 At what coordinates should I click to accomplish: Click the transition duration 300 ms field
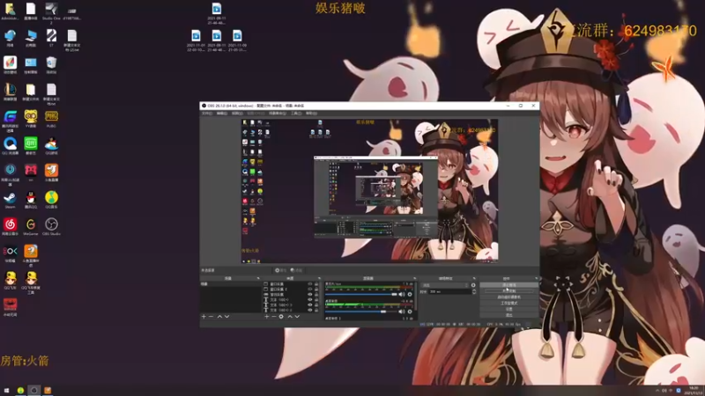pos(450,292)
